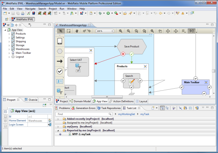
Task: Click the Find field in Task List
Action: (84, 114)
